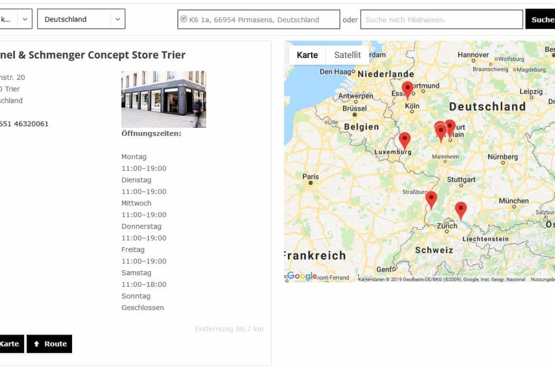Click the 'München' label on the map
Viewport: 555px width, 370px height.
tap(514, 201)
